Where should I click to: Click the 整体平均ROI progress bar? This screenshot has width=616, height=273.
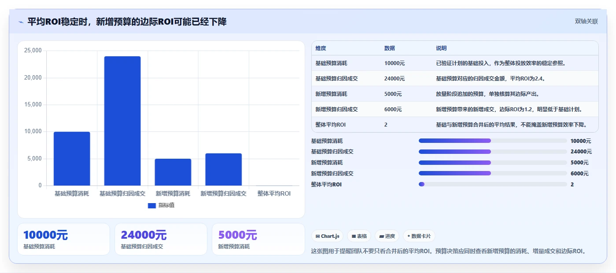[x=493, y=184]
